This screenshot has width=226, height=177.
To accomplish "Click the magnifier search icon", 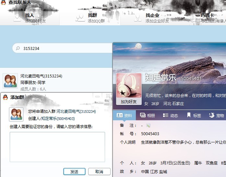I will click(x=18, y=48).
